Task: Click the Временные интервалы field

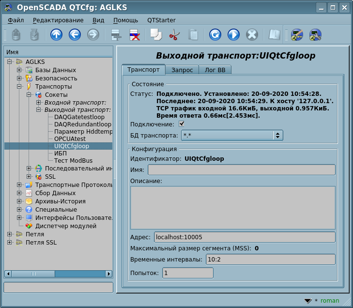Action: click(x=271, y=260)
